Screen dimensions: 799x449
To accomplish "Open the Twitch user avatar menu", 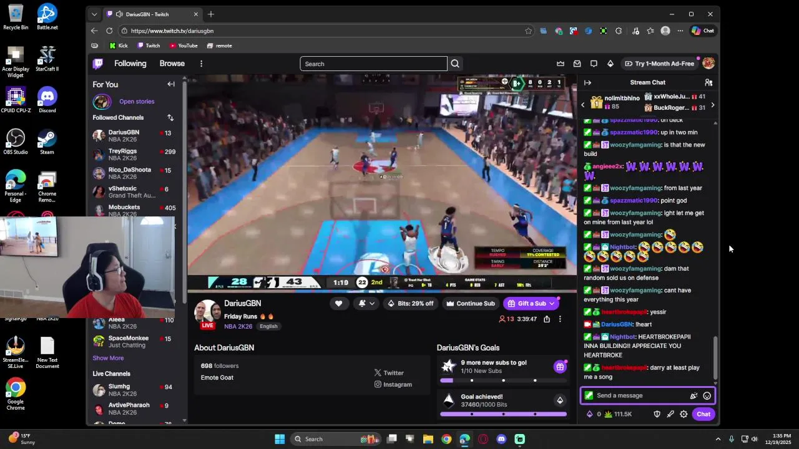I will pyautogui.click(x=708, y=64).
